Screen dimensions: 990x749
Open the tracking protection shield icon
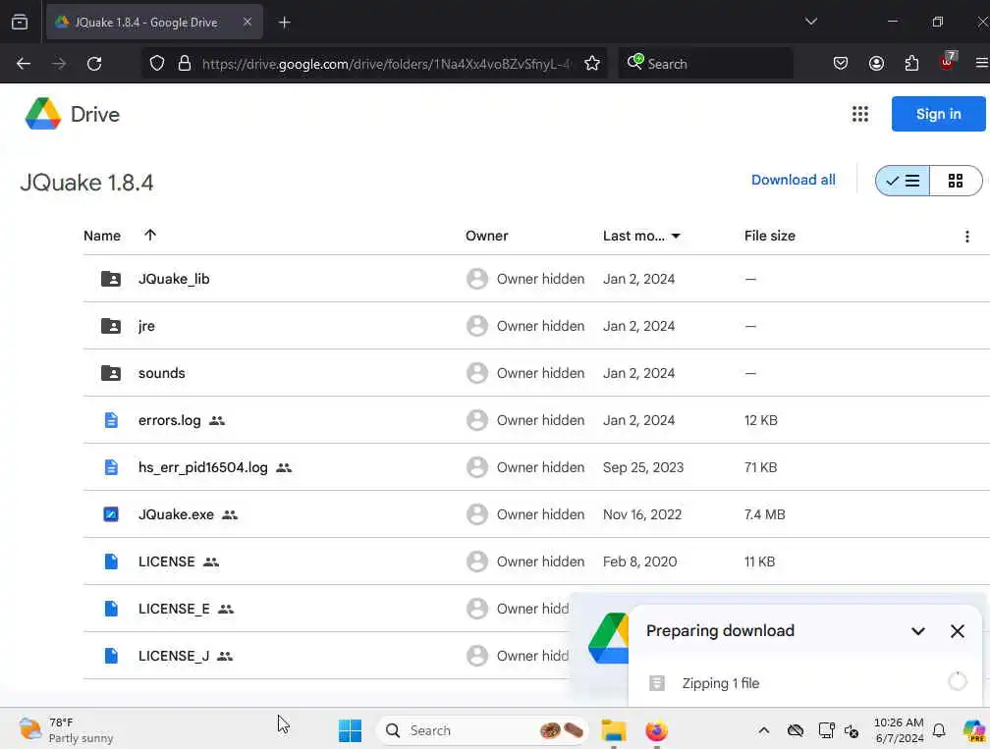click(156, 63)
